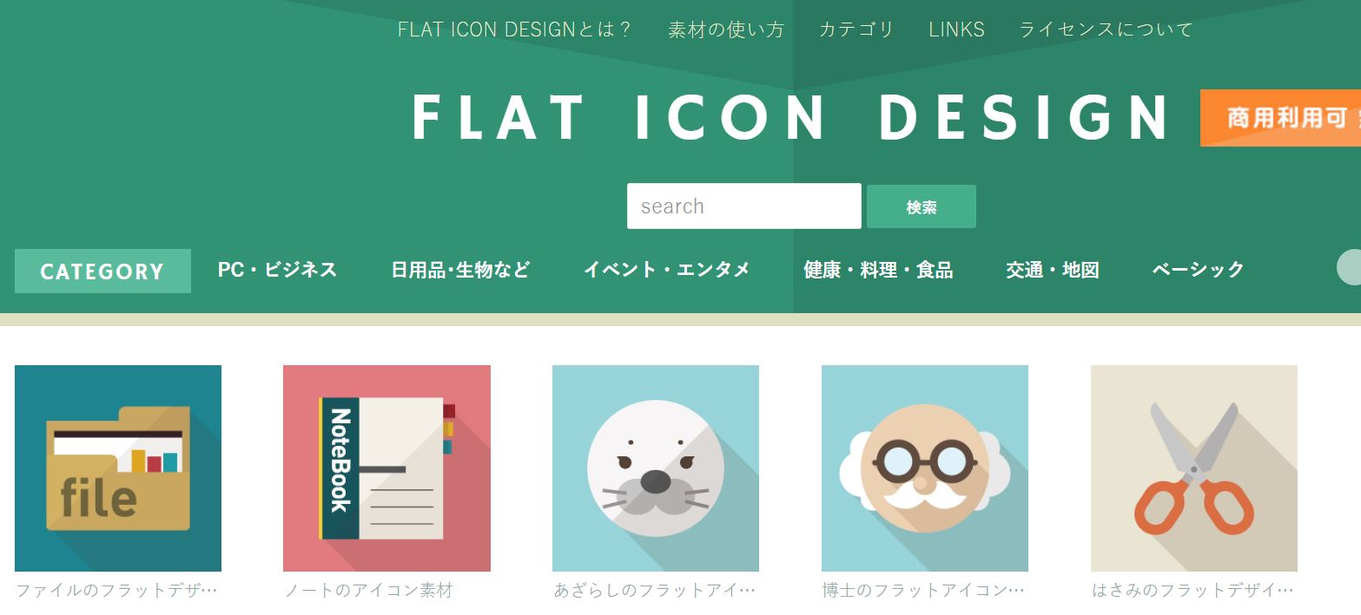Image resolution: width=1361 pixels, height=615 pixels.
Task: Click the gray circle at right edge
Action: click(1349, 267)
